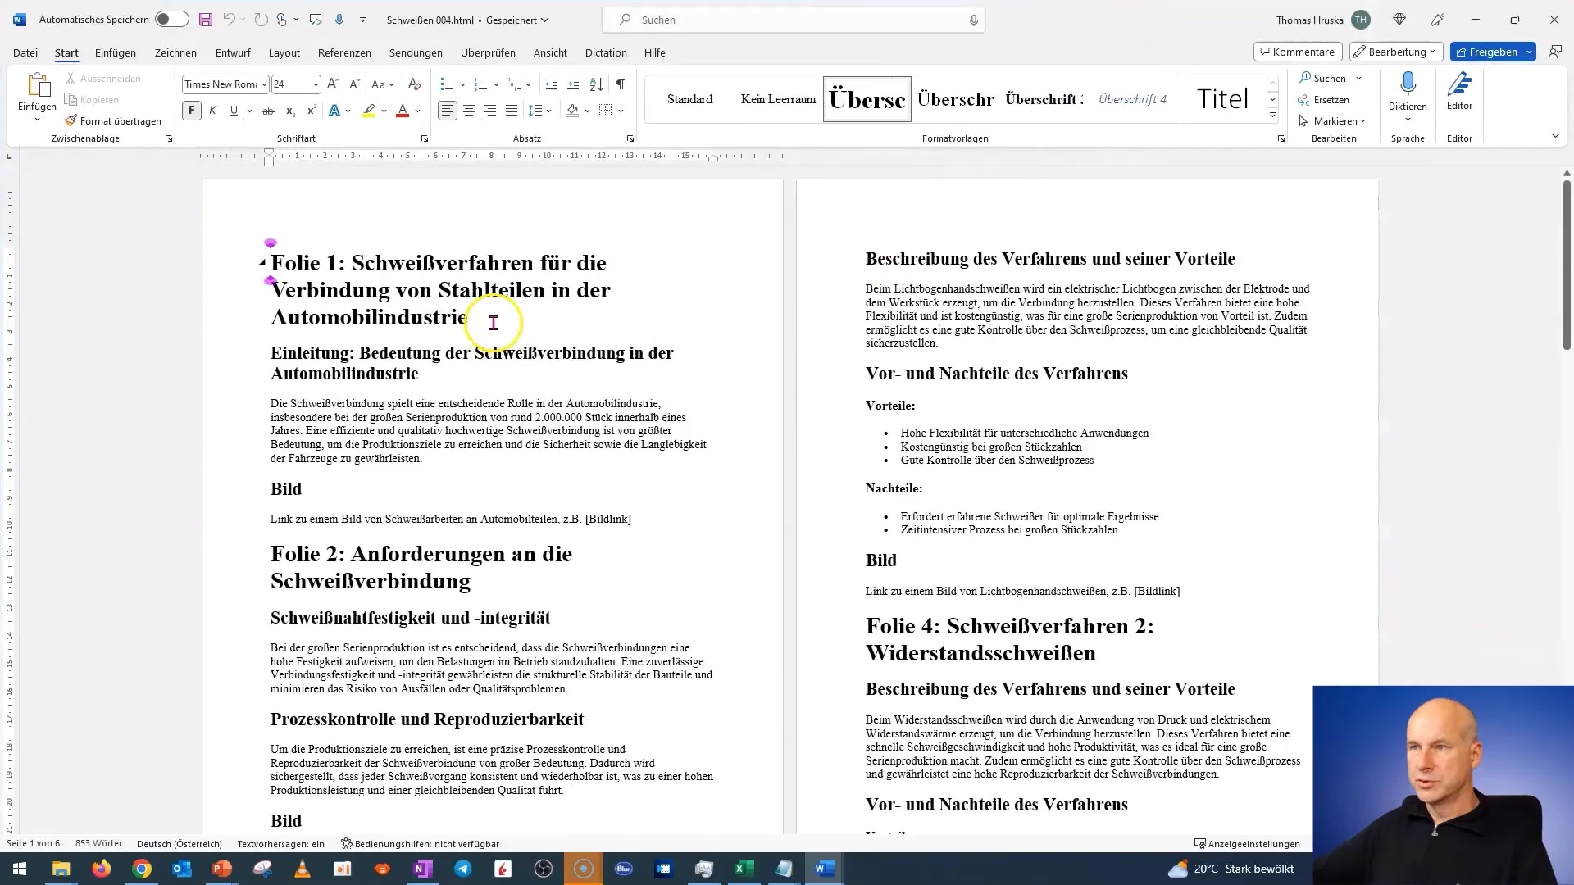1574x885 pixels.
Task: Open Excel from the taskbar
Action: tap(744, 869)
